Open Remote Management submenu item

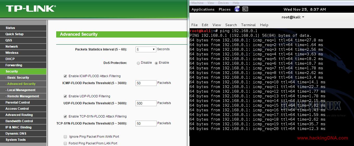point(23,96)
